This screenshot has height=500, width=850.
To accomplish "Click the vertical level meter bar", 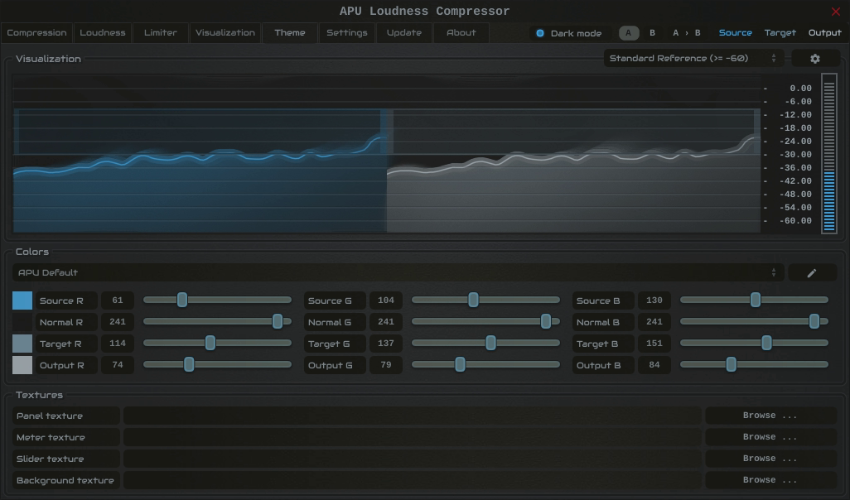I will (x=828, y=154).
